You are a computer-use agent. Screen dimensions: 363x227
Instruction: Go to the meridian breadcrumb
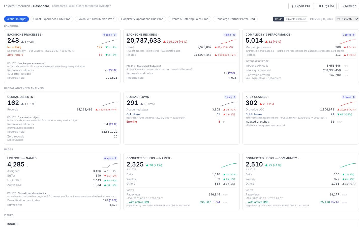click(24, 6)
